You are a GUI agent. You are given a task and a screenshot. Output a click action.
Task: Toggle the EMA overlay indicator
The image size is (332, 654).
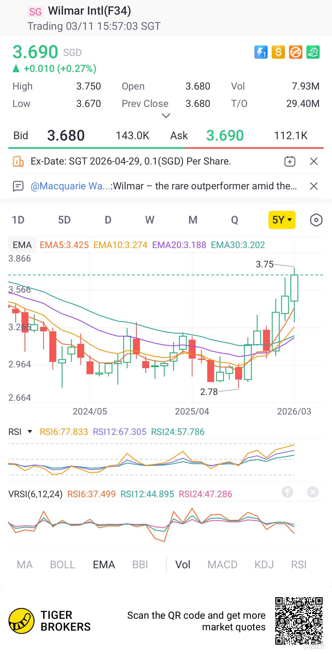click(x=104, y=565)
